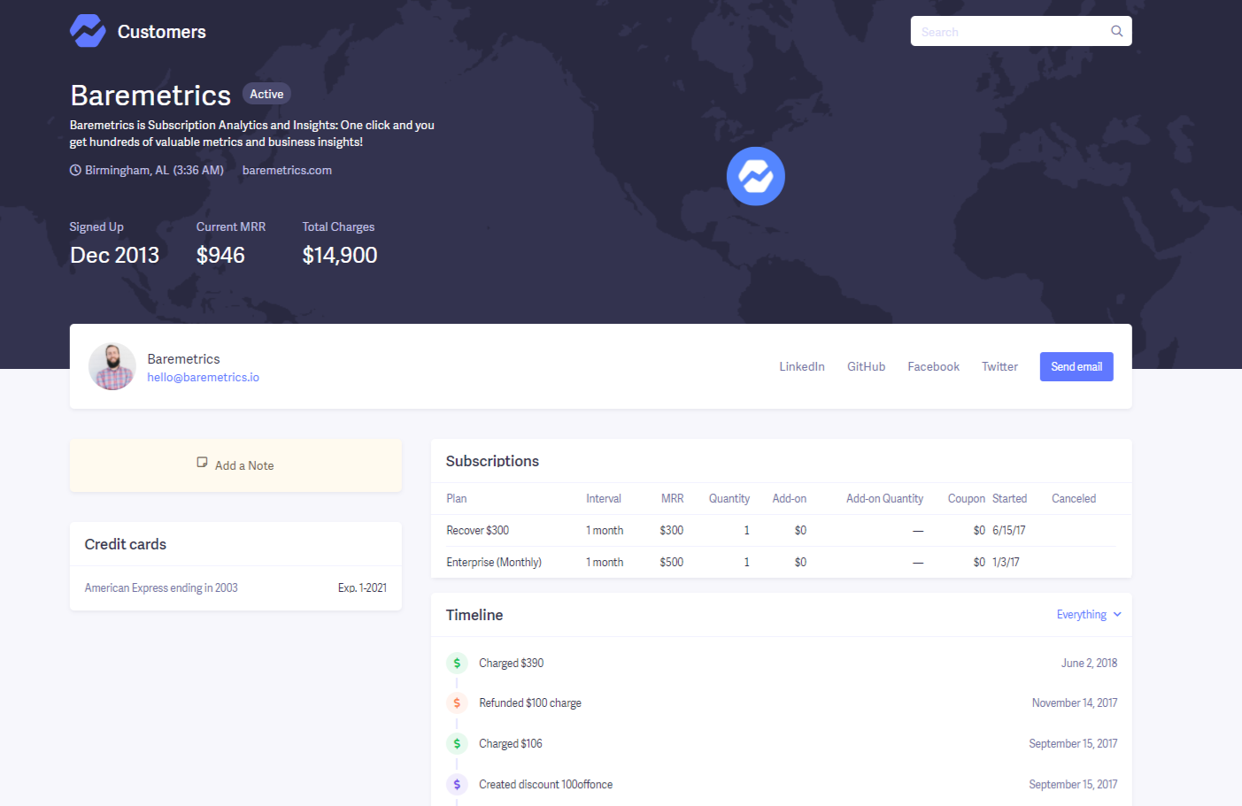Click the Created discount 100offonce entry
The image size is (1242, 806).
545,784
